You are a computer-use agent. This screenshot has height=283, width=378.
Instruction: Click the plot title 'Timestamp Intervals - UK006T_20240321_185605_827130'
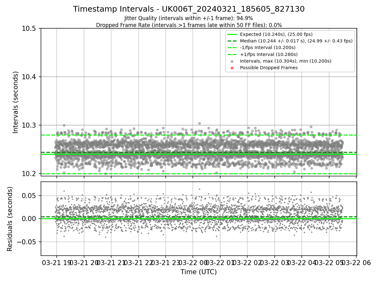[189, 9]
